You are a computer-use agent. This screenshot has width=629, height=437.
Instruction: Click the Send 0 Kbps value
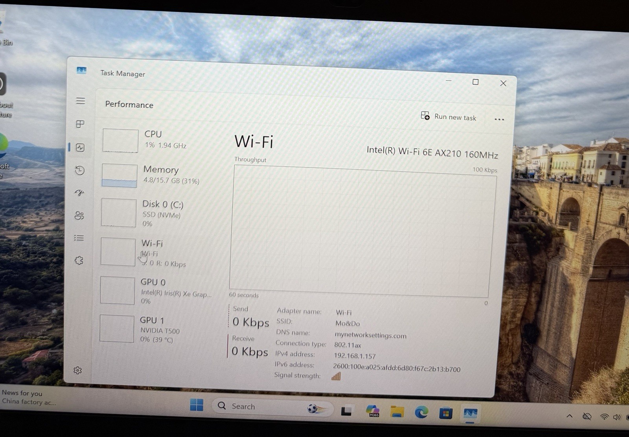point(251,322)
